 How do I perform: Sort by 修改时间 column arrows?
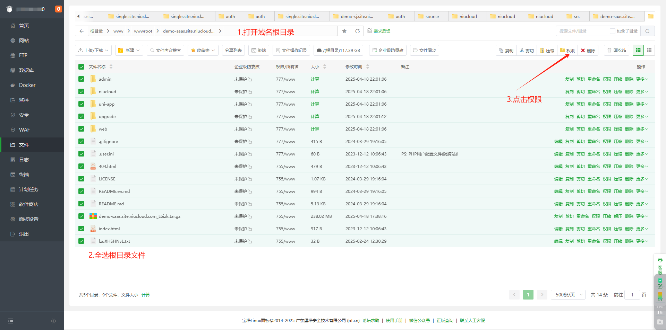point(368,67)
